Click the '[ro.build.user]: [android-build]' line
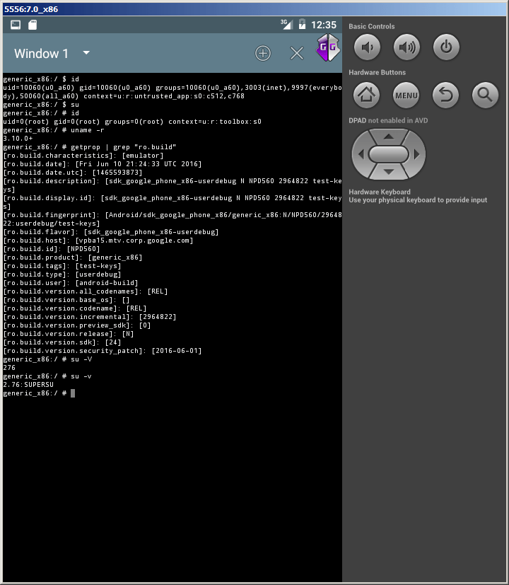 point(71,283)
